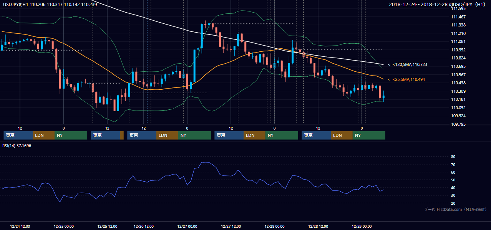
Task: Select price label 110.695
Action: [458, 66]
